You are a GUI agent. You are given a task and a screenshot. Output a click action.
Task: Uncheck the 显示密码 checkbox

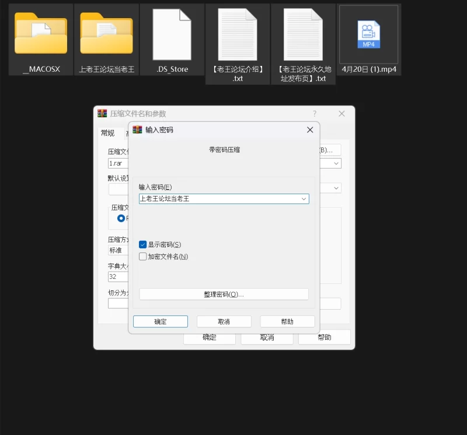coord(143,245)
